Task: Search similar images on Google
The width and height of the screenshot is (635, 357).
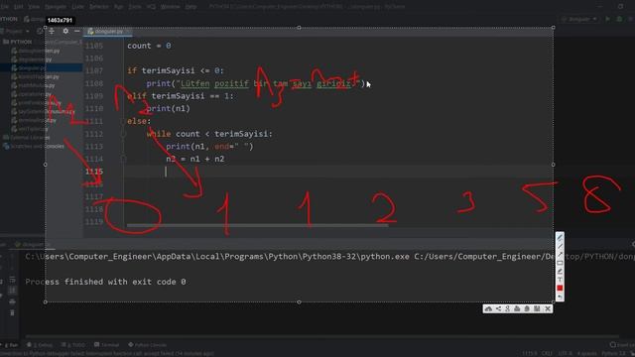Action: point(507,308)
